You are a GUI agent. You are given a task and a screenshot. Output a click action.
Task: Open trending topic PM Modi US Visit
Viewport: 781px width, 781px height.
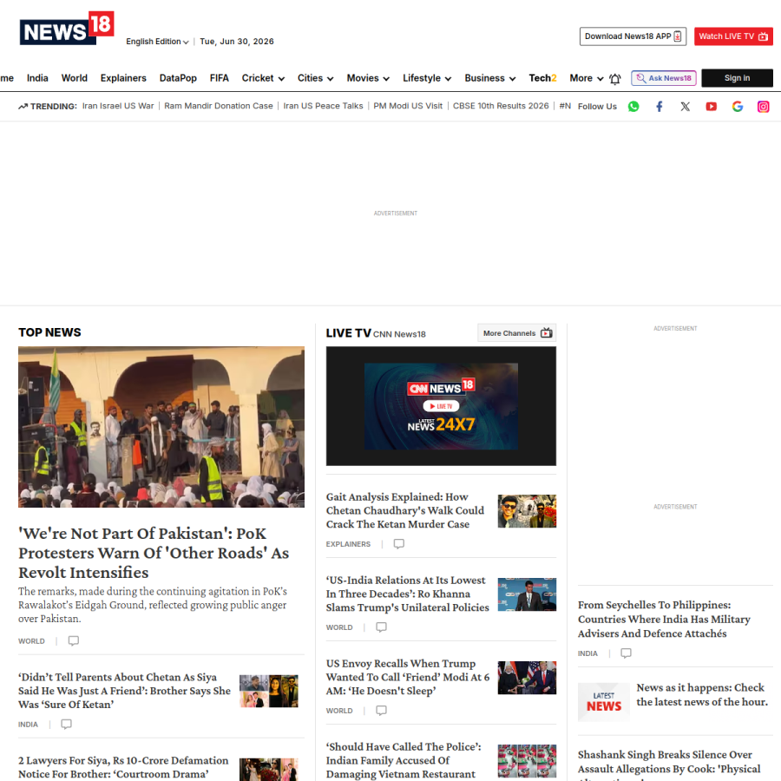[408, 106]
